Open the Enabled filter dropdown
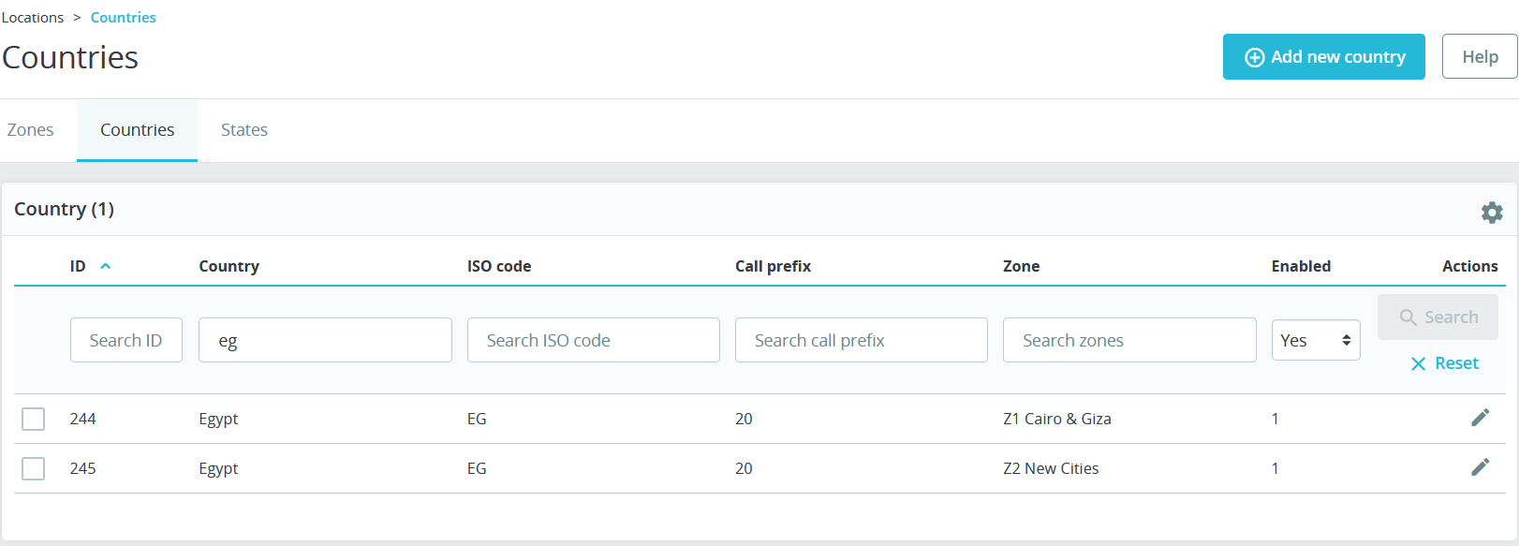This screenshot has height=546, width=1519. (1315, 340)
